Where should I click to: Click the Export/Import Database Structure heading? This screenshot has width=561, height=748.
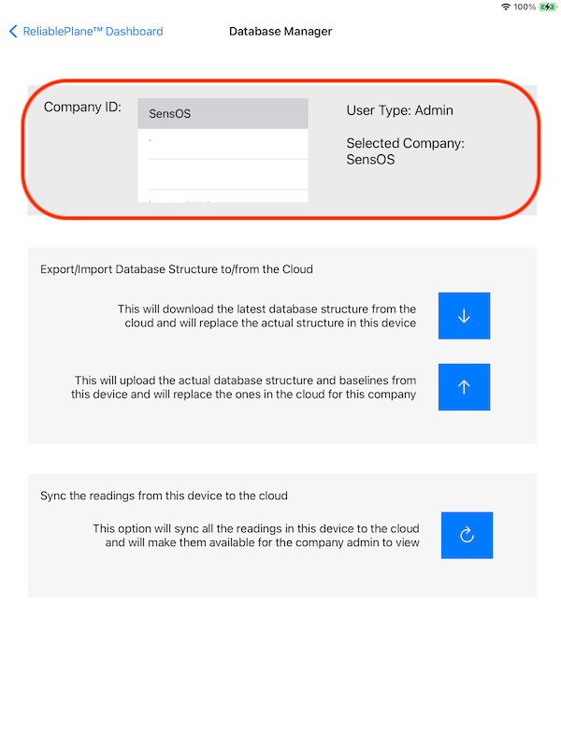177,269
